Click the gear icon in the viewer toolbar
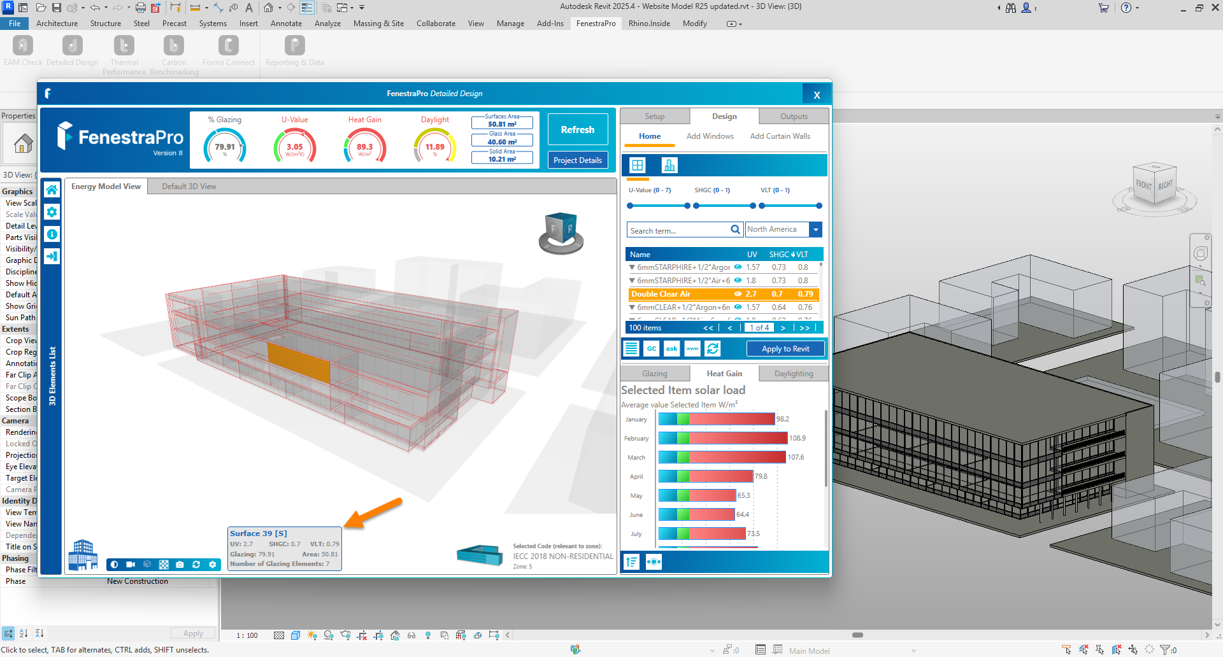Viewport: 1223px width, 657px height. 213,565
